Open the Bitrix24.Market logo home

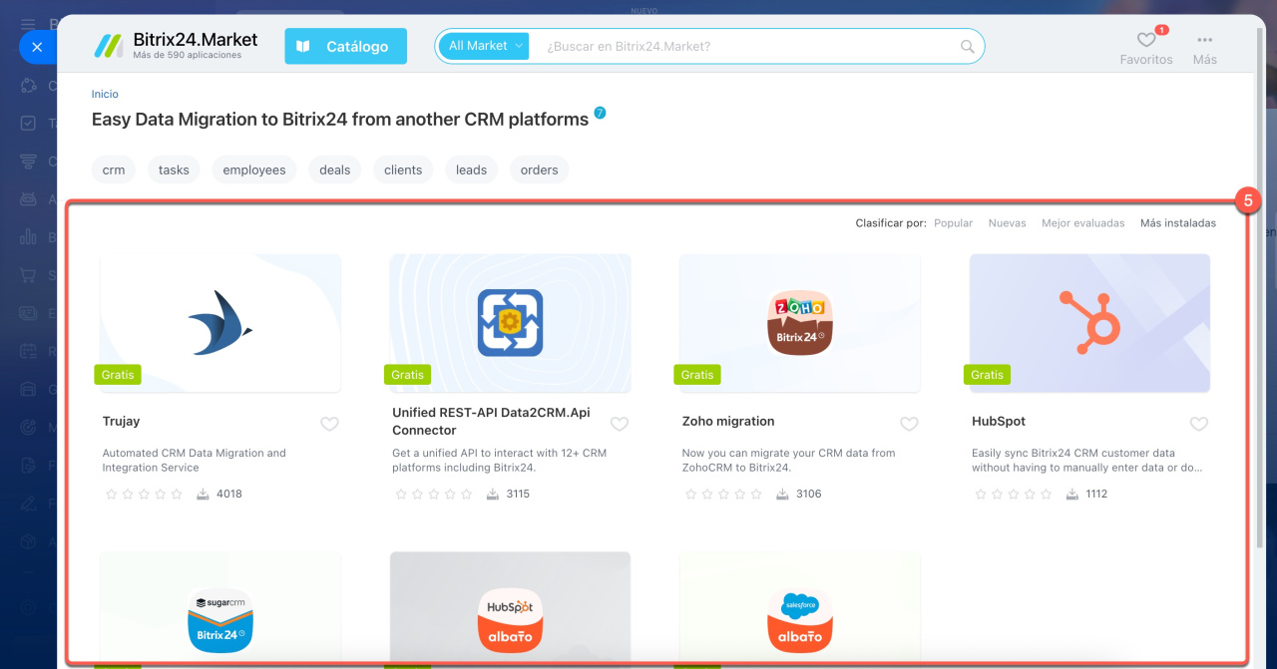(x=176, y=45)
